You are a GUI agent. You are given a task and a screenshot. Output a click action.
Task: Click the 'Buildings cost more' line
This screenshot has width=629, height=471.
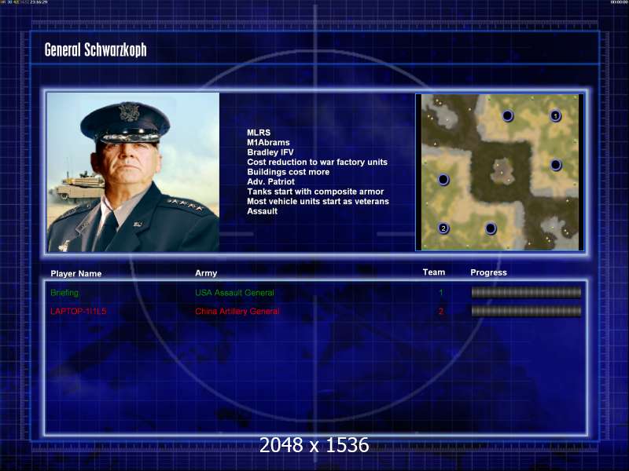click(x=288, y=172)
